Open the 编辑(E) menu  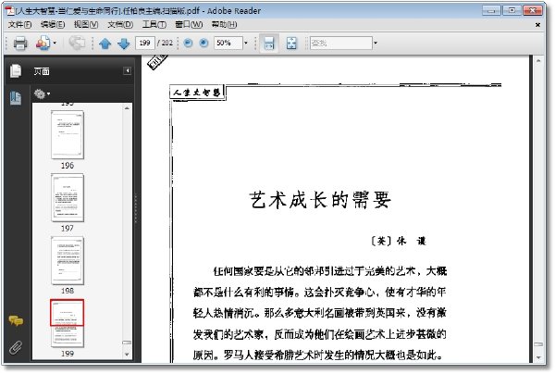[x=53, y=24]
